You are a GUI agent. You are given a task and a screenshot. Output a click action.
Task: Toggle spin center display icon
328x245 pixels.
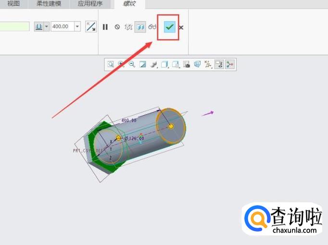230,64
